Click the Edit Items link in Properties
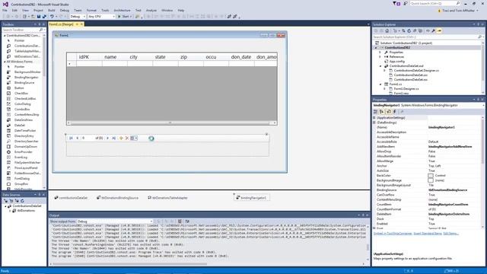Image resolution: width=487 pixels, height=274 pixels. pos(450,234)
